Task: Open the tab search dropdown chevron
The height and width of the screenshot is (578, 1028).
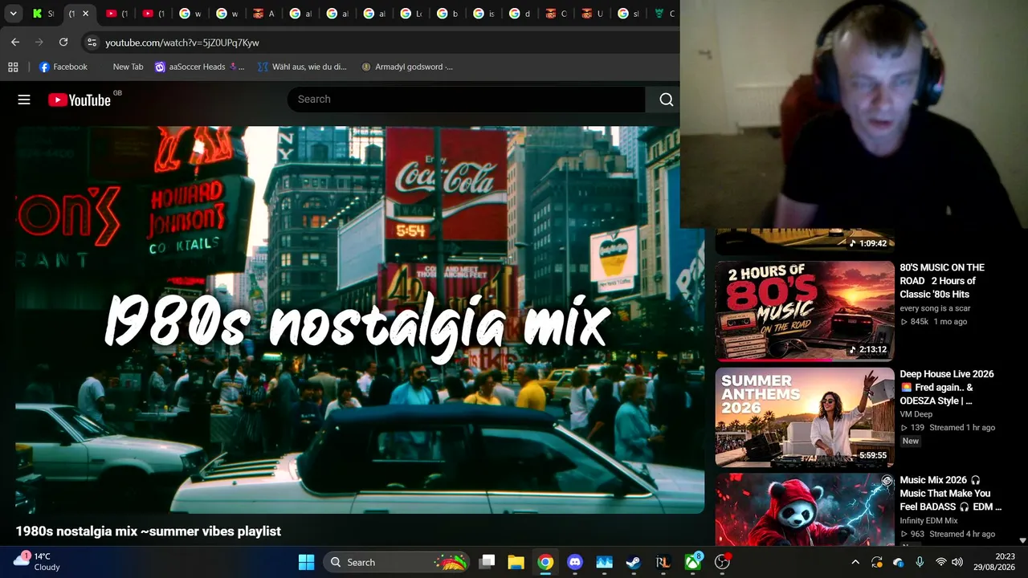Action: 13,14
